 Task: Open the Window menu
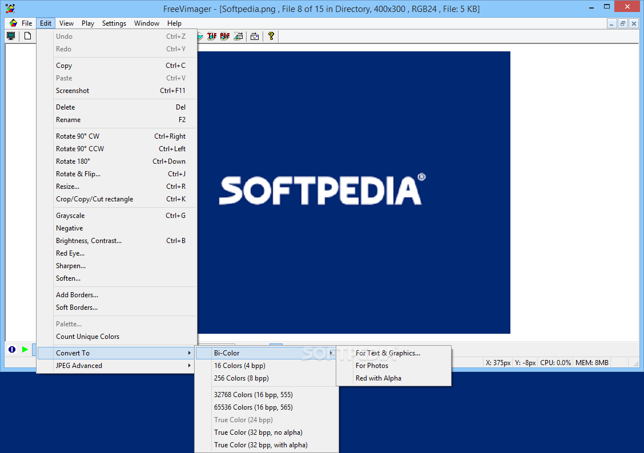pyautogui.click(x=147, y=23)
